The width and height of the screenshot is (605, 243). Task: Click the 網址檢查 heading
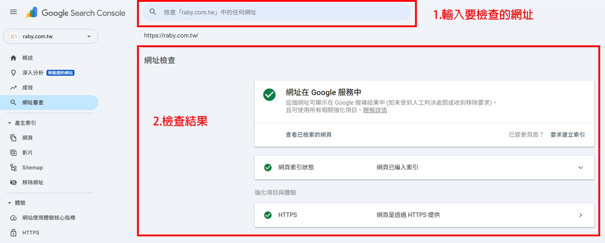[x=160, y=60]
